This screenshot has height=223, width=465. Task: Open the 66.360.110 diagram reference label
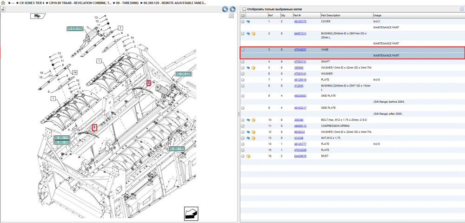62,138
